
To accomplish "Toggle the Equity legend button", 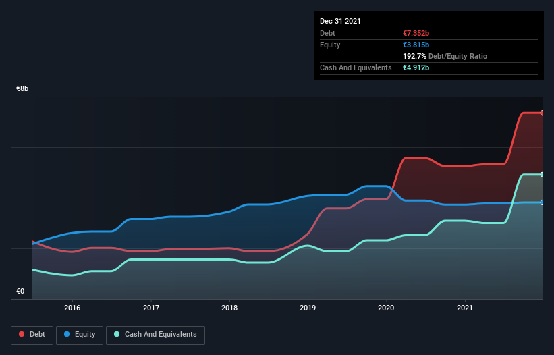I will [80, 335].
